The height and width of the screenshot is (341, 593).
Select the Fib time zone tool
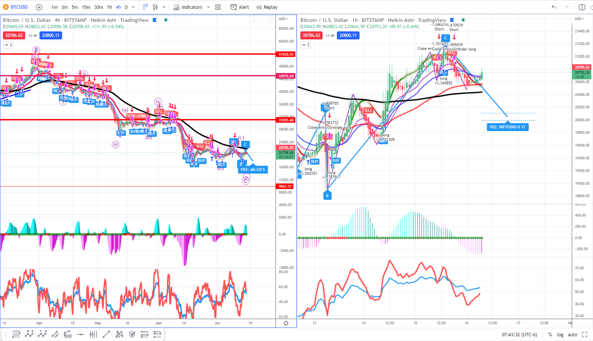93,334
